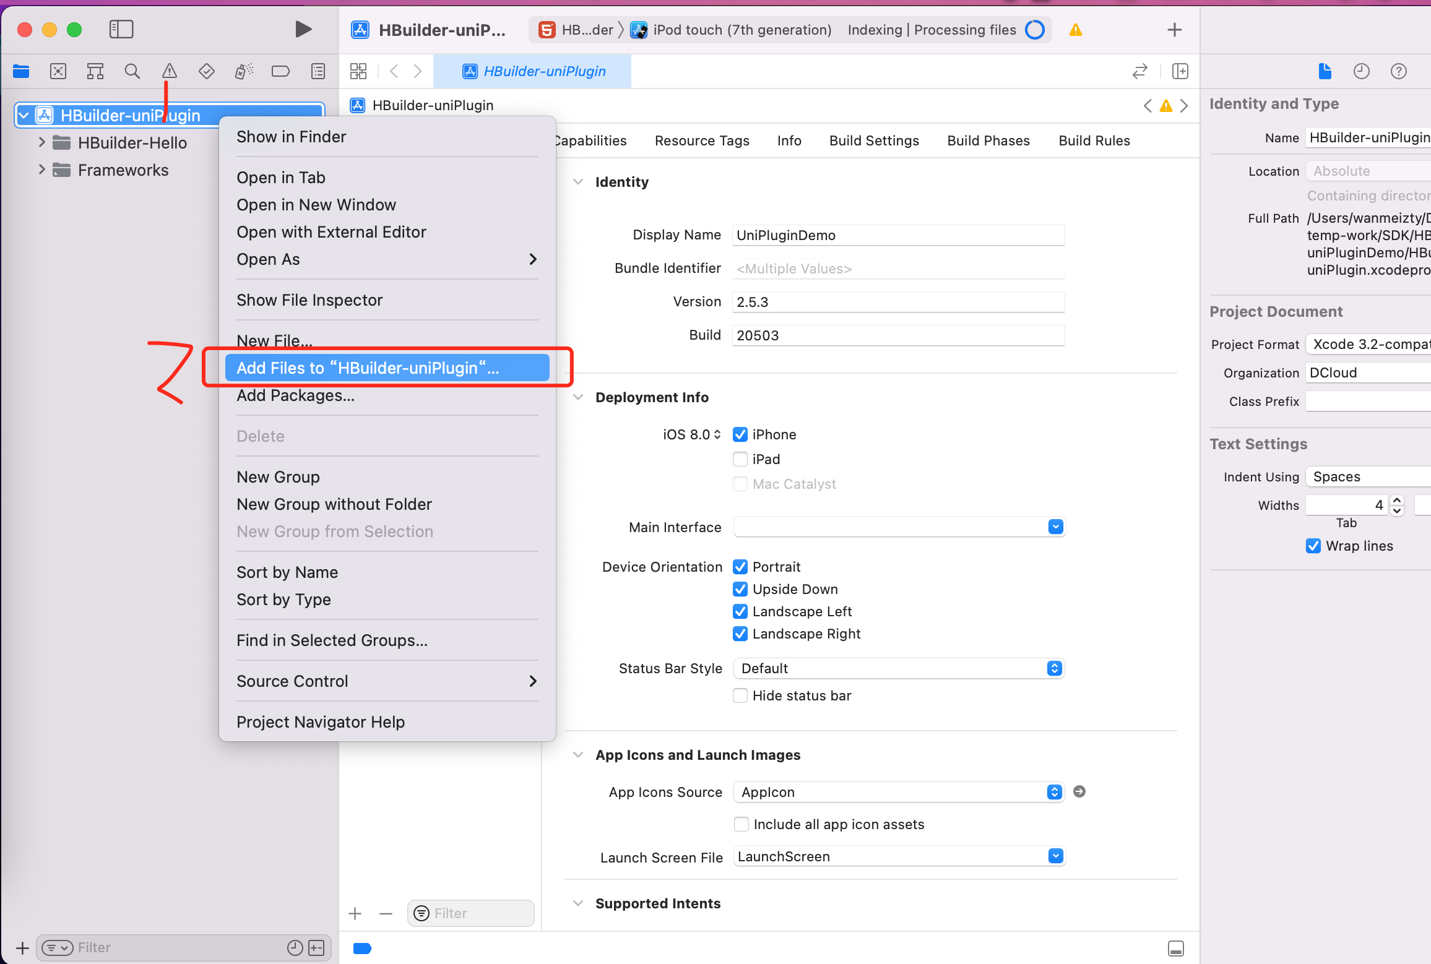Click the Run play button
Screen dimensions: 1431x964
point(303,29)
